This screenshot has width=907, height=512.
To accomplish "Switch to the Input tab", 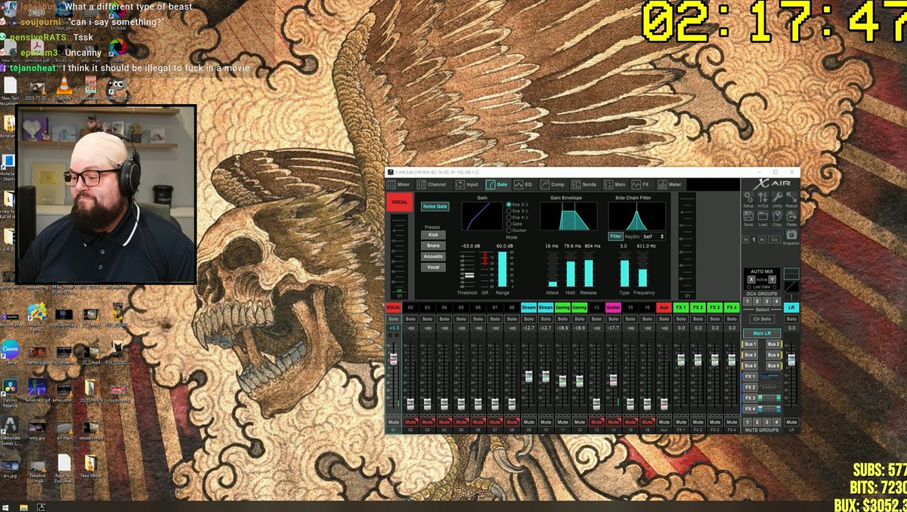I will pyautogui.click(x=468, y=184).
